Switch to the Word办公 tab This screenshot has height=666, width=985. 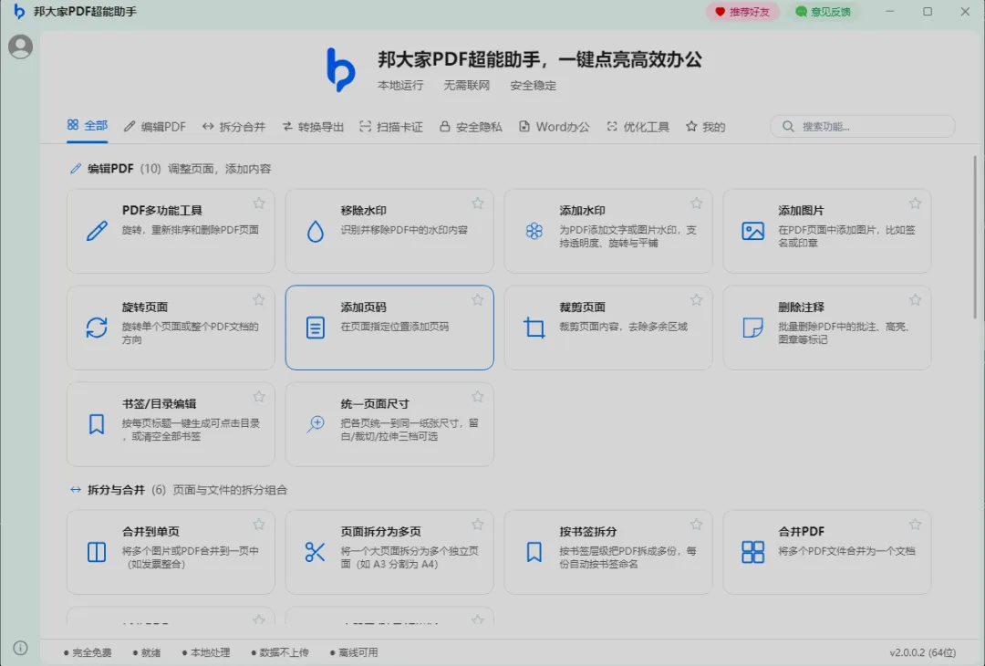555,127
